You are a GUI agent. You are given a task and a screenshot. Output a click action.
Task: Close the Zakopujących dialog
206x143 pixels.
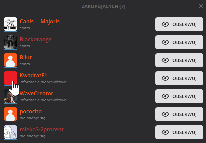coord(201,6)
